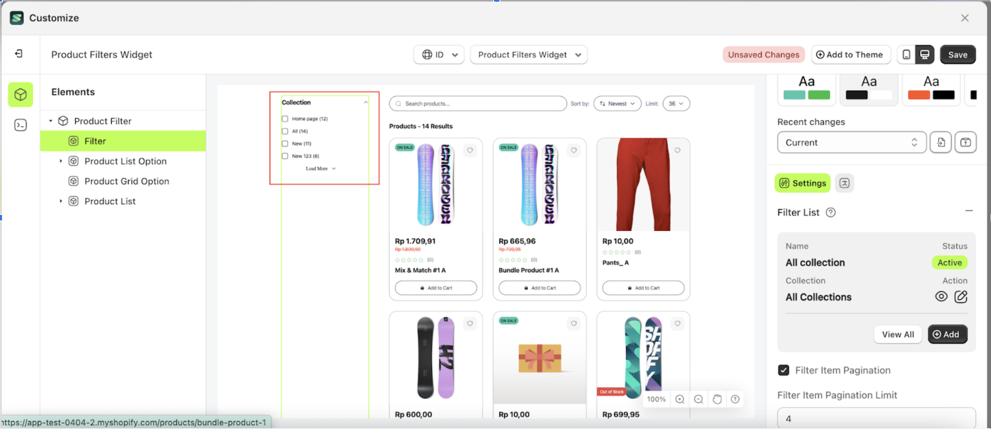Viewport: 991px width, 429px height.
Task: Click the zoom in magnifier icon
Action: pyautogui.click(x=680, y=399)
